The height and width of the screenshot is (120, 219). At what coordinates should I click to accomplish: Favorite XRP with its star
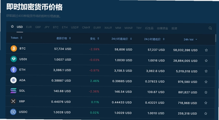(206, 103)
